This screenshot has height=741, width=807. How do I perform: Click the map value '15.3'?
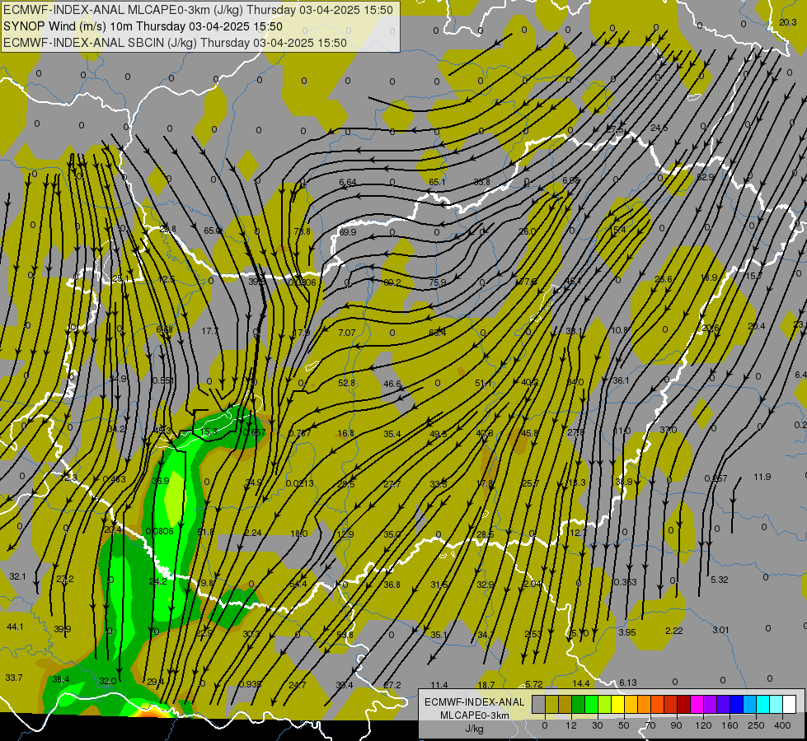[x=209, y=431]
